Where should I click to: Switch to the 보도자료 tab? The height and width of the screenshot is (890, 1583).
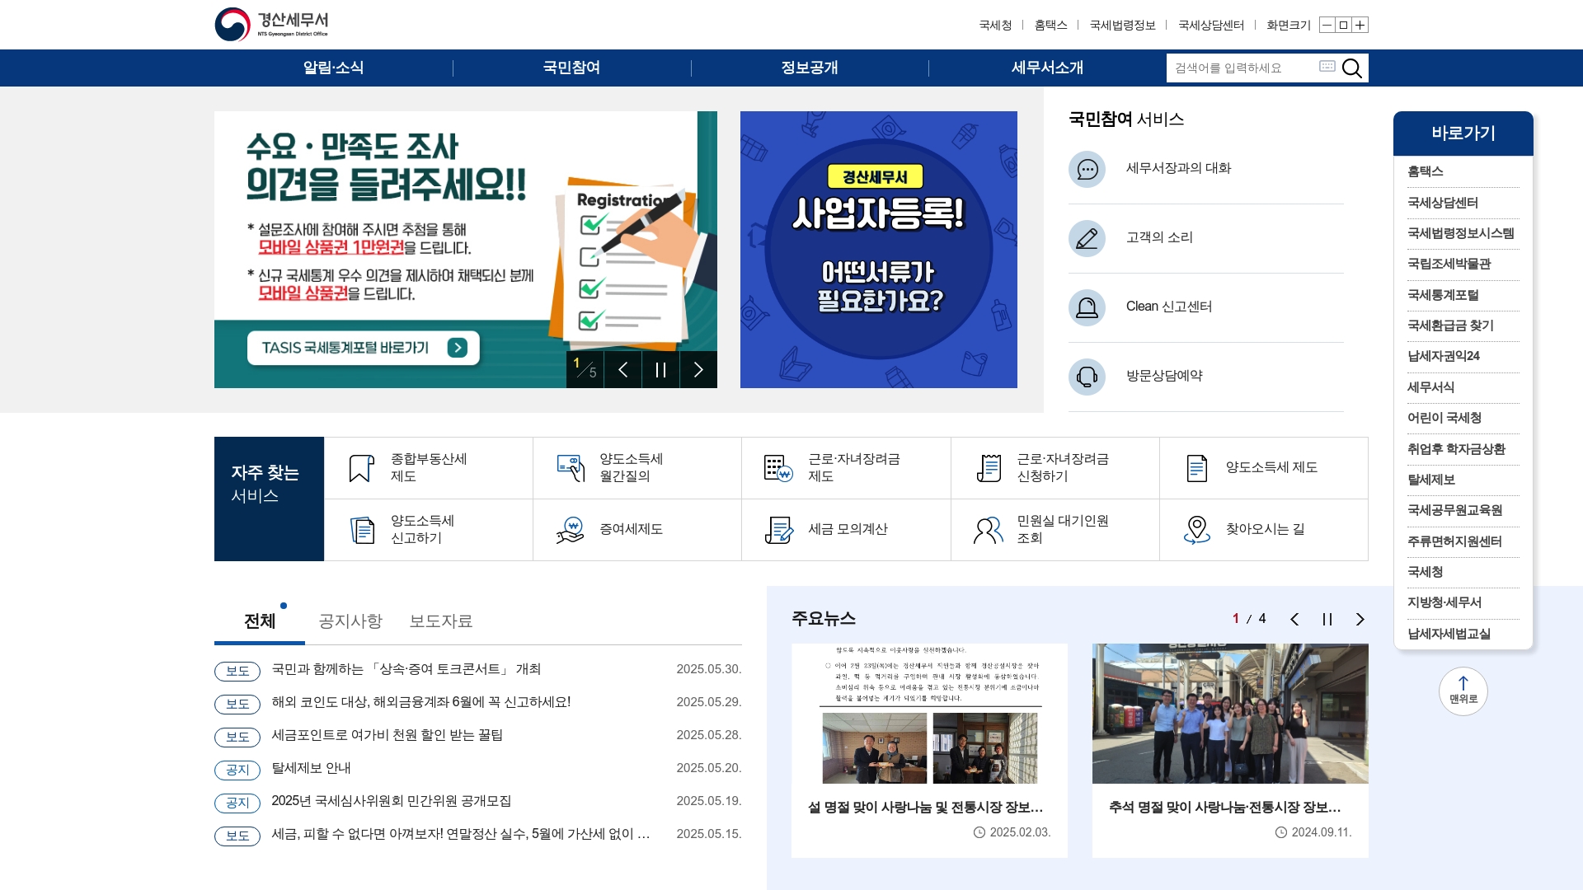point(441,621)
